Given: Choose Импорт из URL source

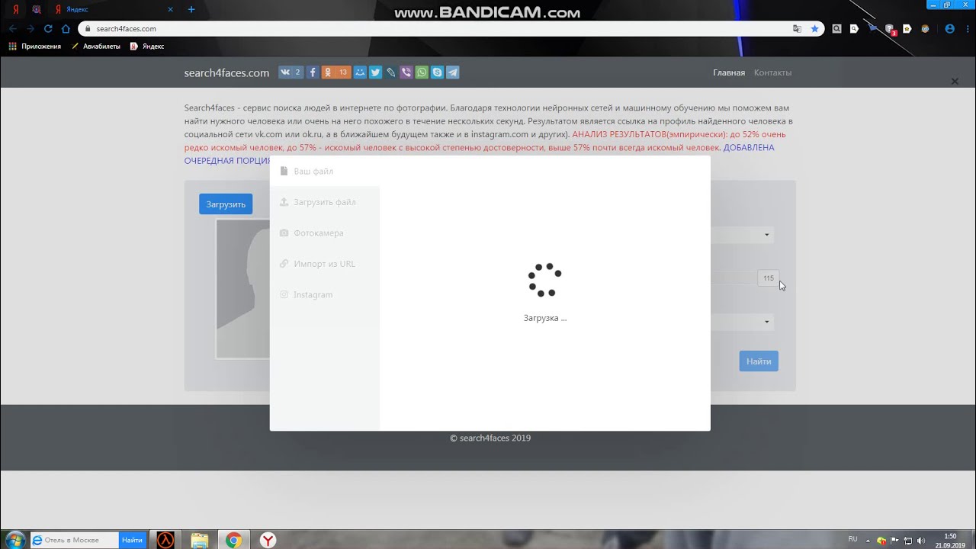Looking at the screenshot, I should [x=325, y=264].
